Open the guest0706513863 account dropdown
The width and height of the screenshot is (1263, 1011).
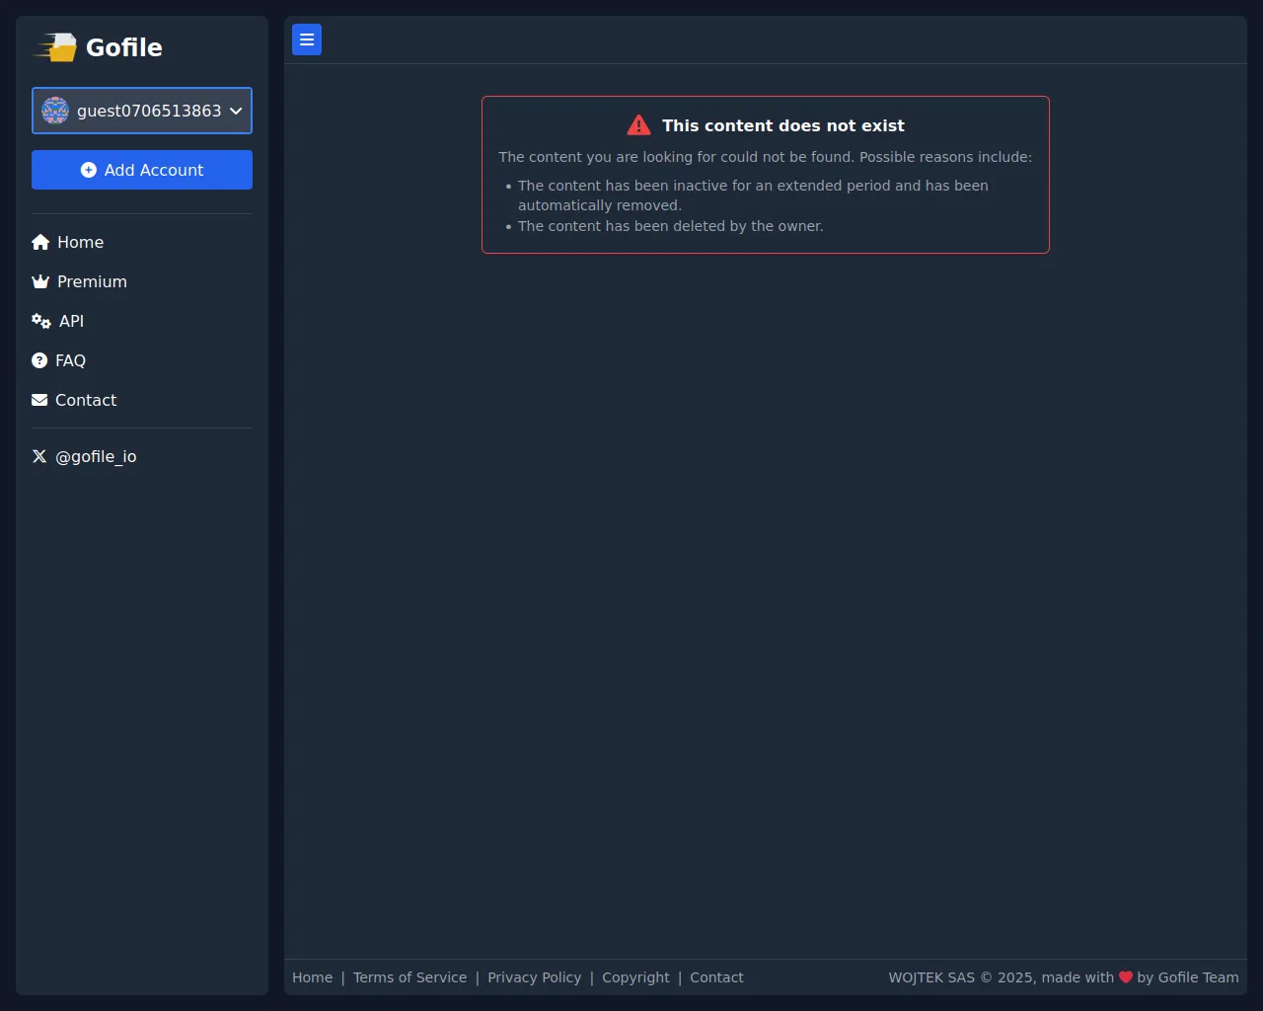pos(142,111)
